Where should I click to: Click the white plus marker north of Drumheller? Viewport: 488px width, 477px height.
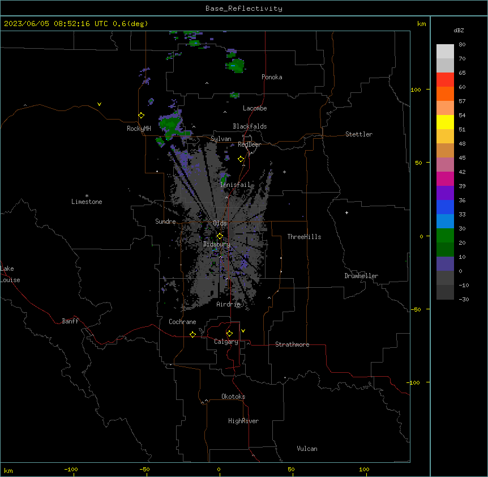point(346,212)
